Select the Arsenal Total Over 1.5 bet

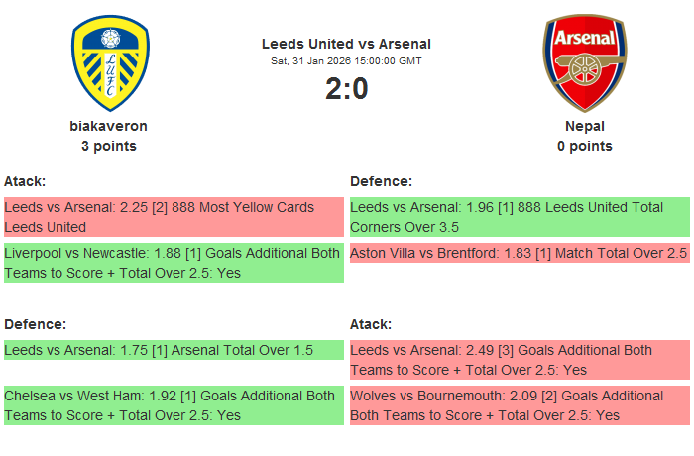(173, 350)
